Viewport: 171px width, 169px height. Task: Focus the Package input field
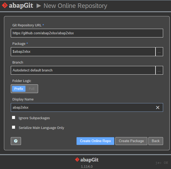(83, 52)
